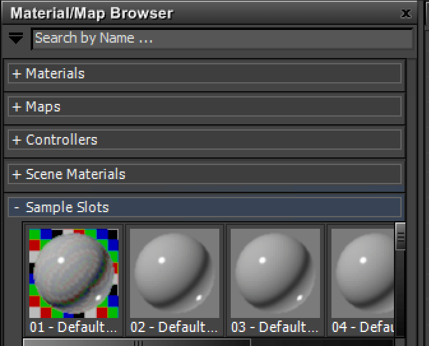Expand the Controllers group

click(x=205, y=140)
